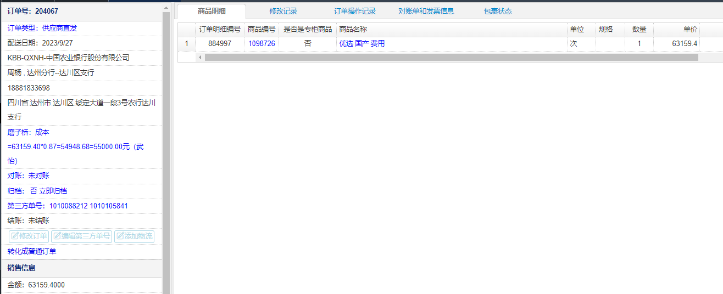This screenshot has height=294, width=723.
Task: Click the 立即归档 link
Action: 53,191
